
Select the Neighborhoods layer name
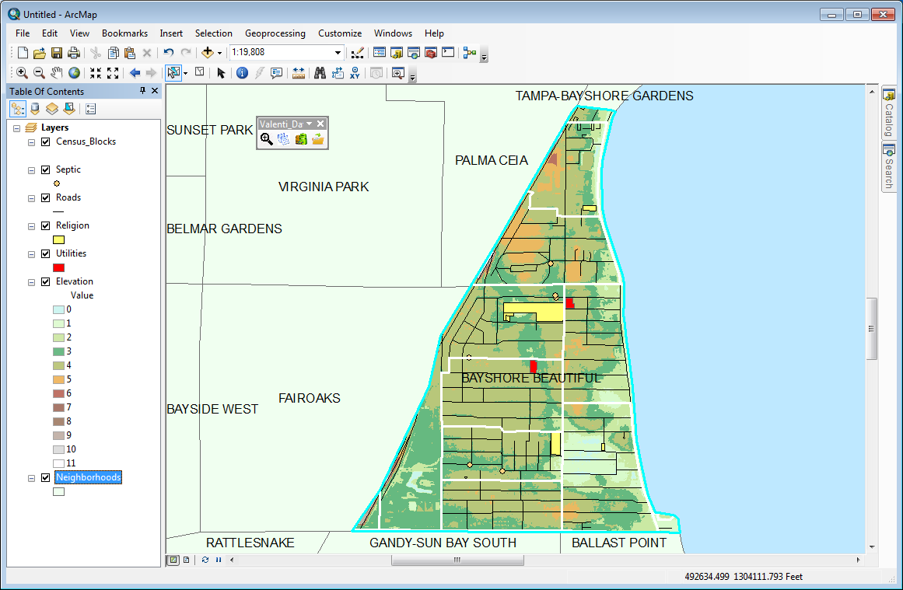click(88, 477)
